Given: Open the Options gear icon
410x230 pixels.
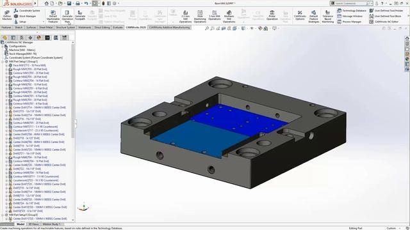Looking at the screenshot, I should pyautogui.click(x=114, y=3).
